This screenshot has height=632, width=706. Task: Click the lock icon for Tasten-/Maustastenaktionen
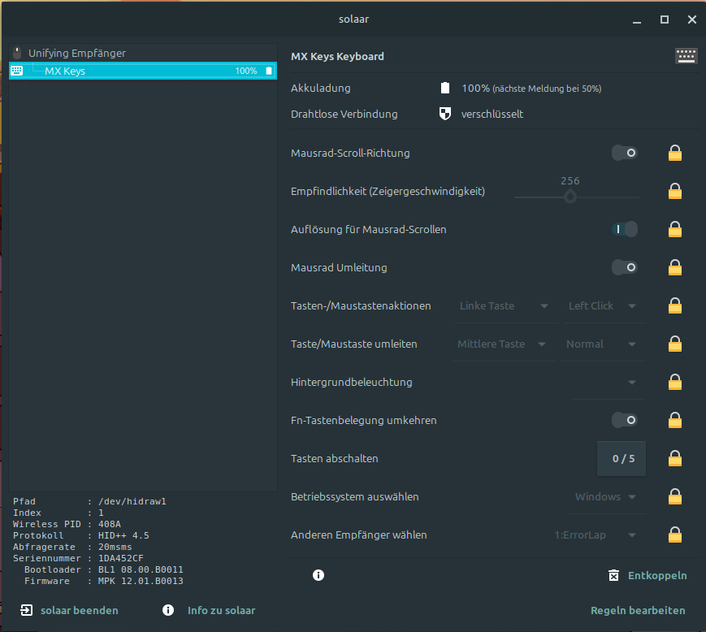(674, 306)
